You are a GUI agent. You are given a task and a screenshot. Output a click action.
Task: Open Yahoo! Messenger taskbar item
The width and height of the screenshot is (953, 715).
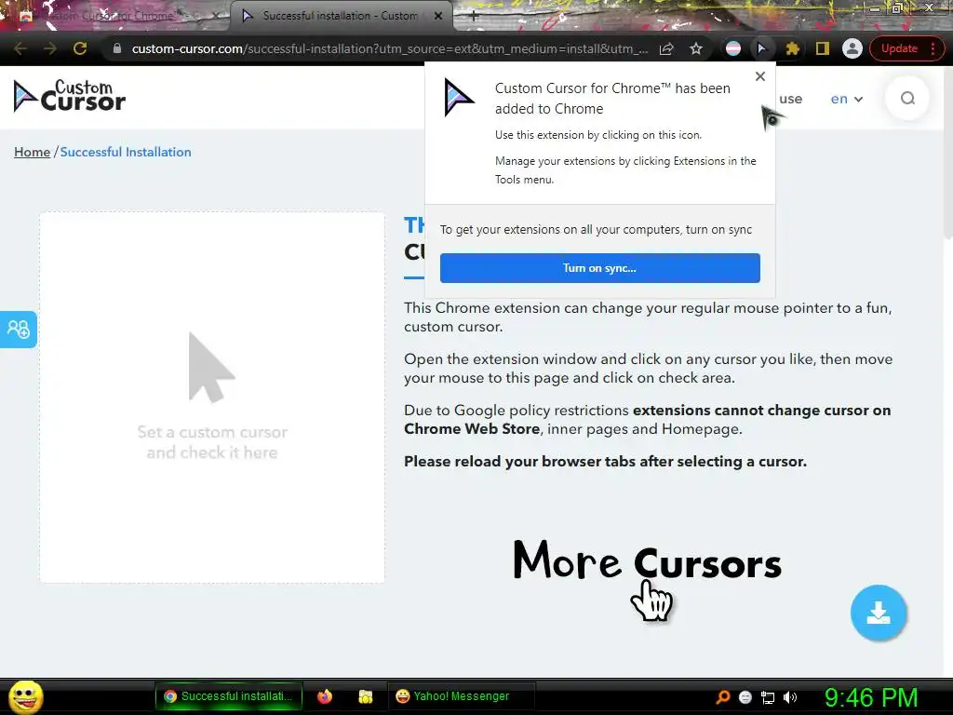(x=461, y=696)
